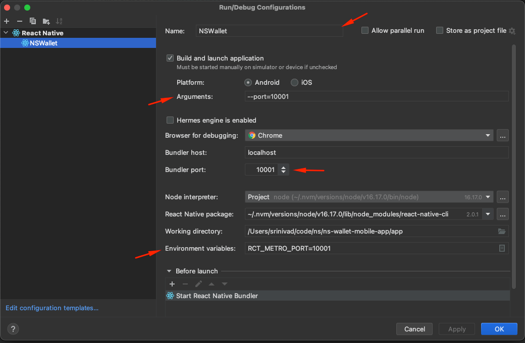
Task: Click the remove configuration minus icon
Action: pos(20,21)
